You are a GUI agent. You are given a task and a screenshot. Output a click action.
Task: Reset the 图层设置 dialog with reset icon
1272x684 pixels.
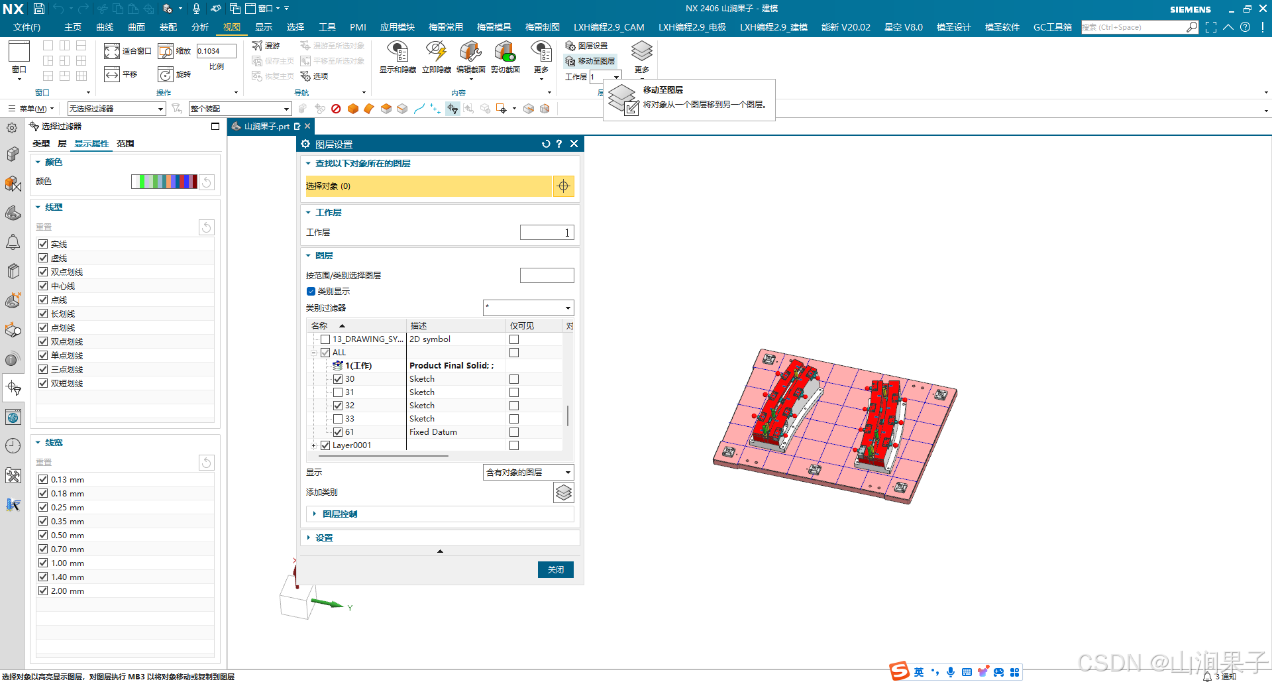click(x=546, y=144)
